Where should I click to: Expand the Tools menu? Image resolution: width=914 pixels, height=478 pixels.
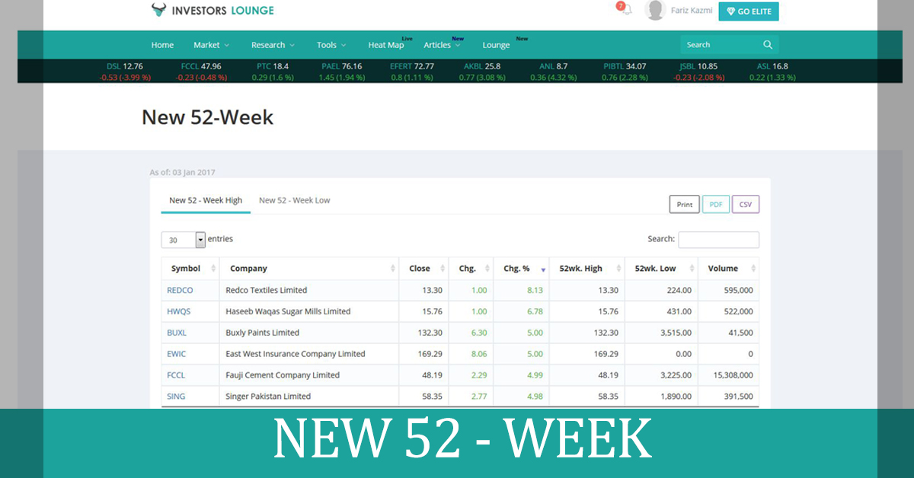pyautogui.click(x=331, y=45)
